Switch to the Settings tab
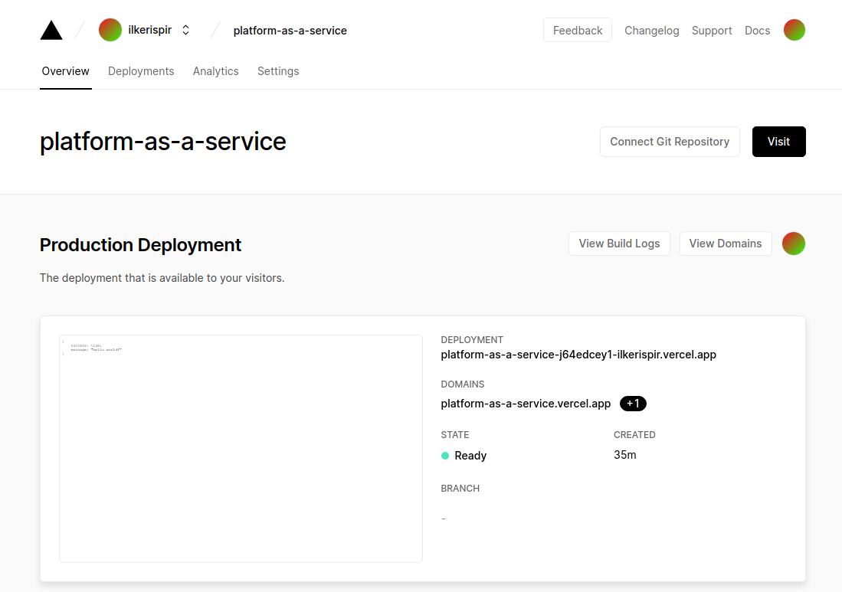Viewport: 842px width, 592px height. tap(278, 71)
